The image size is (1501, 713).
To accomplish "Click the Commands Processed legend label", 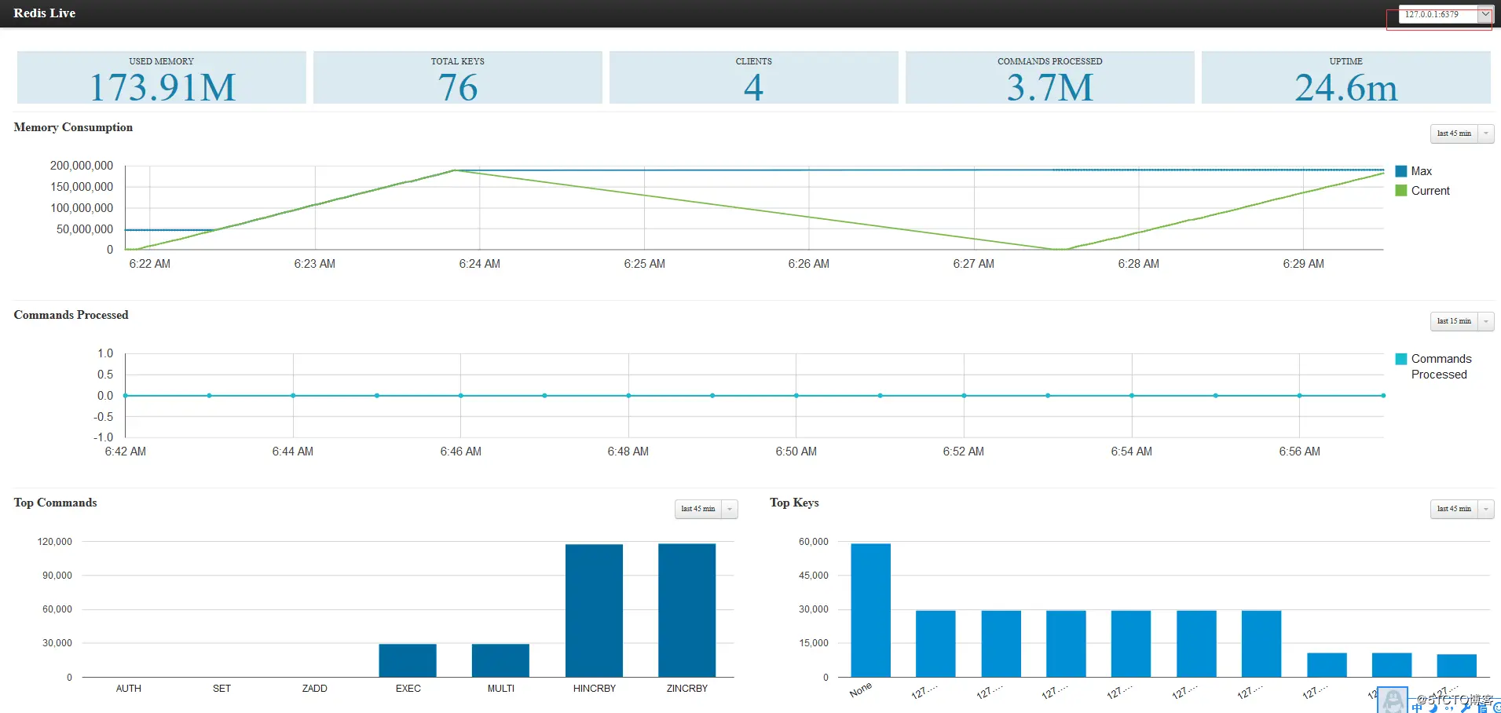I will click(1441, 367).
